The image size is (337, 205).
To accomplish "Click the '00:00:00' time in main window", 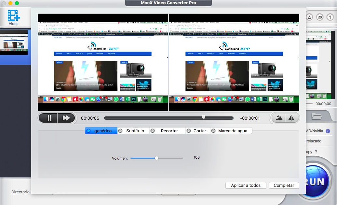I will 323,104.
